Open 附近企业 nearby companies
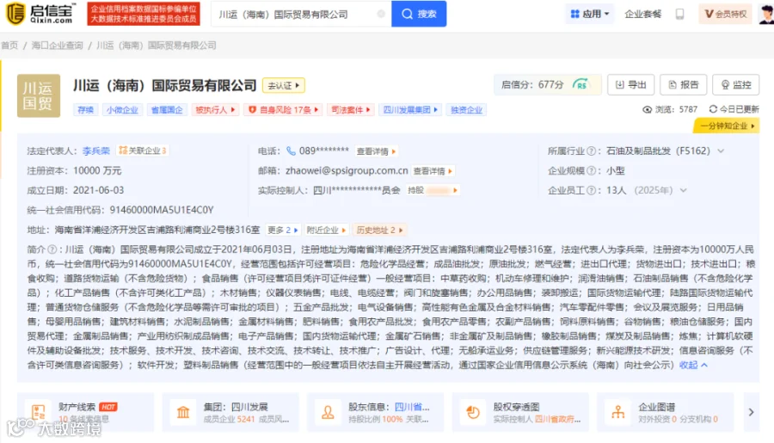Image resolution: width=774 pixels, height=443 pixels. [x=326, y=231]
